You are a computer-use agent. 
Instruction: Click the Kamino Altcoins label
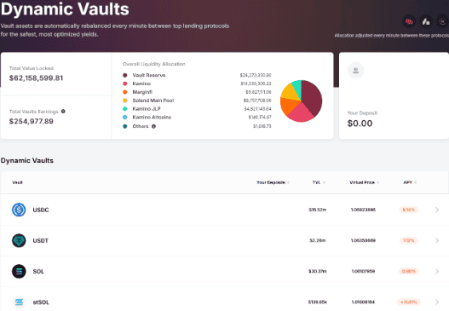152,117
